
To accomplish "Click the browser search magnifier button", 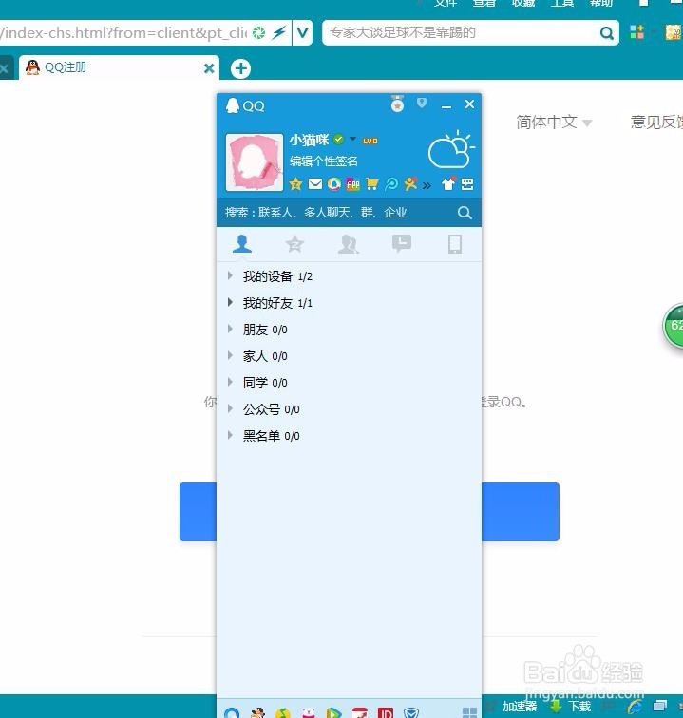I will (x=606, y=33).
